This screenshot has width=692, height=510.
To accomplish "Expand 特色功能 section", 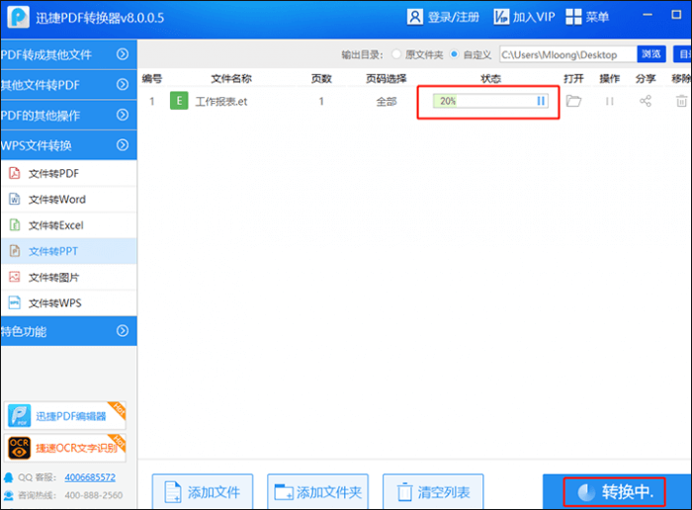I will pyautogui.click(x=68, y=331).
